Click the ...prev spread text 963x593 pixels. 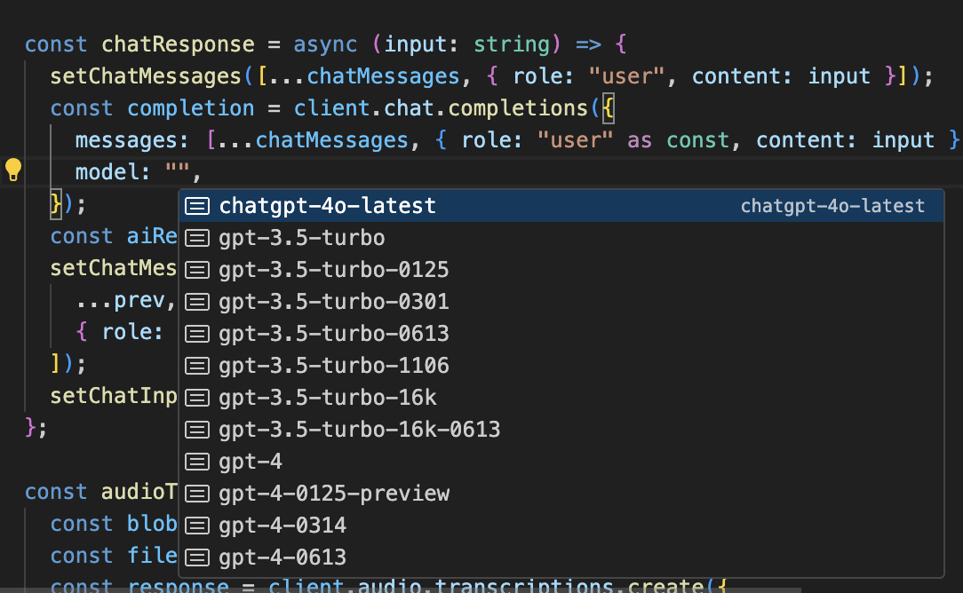point(121,300)
